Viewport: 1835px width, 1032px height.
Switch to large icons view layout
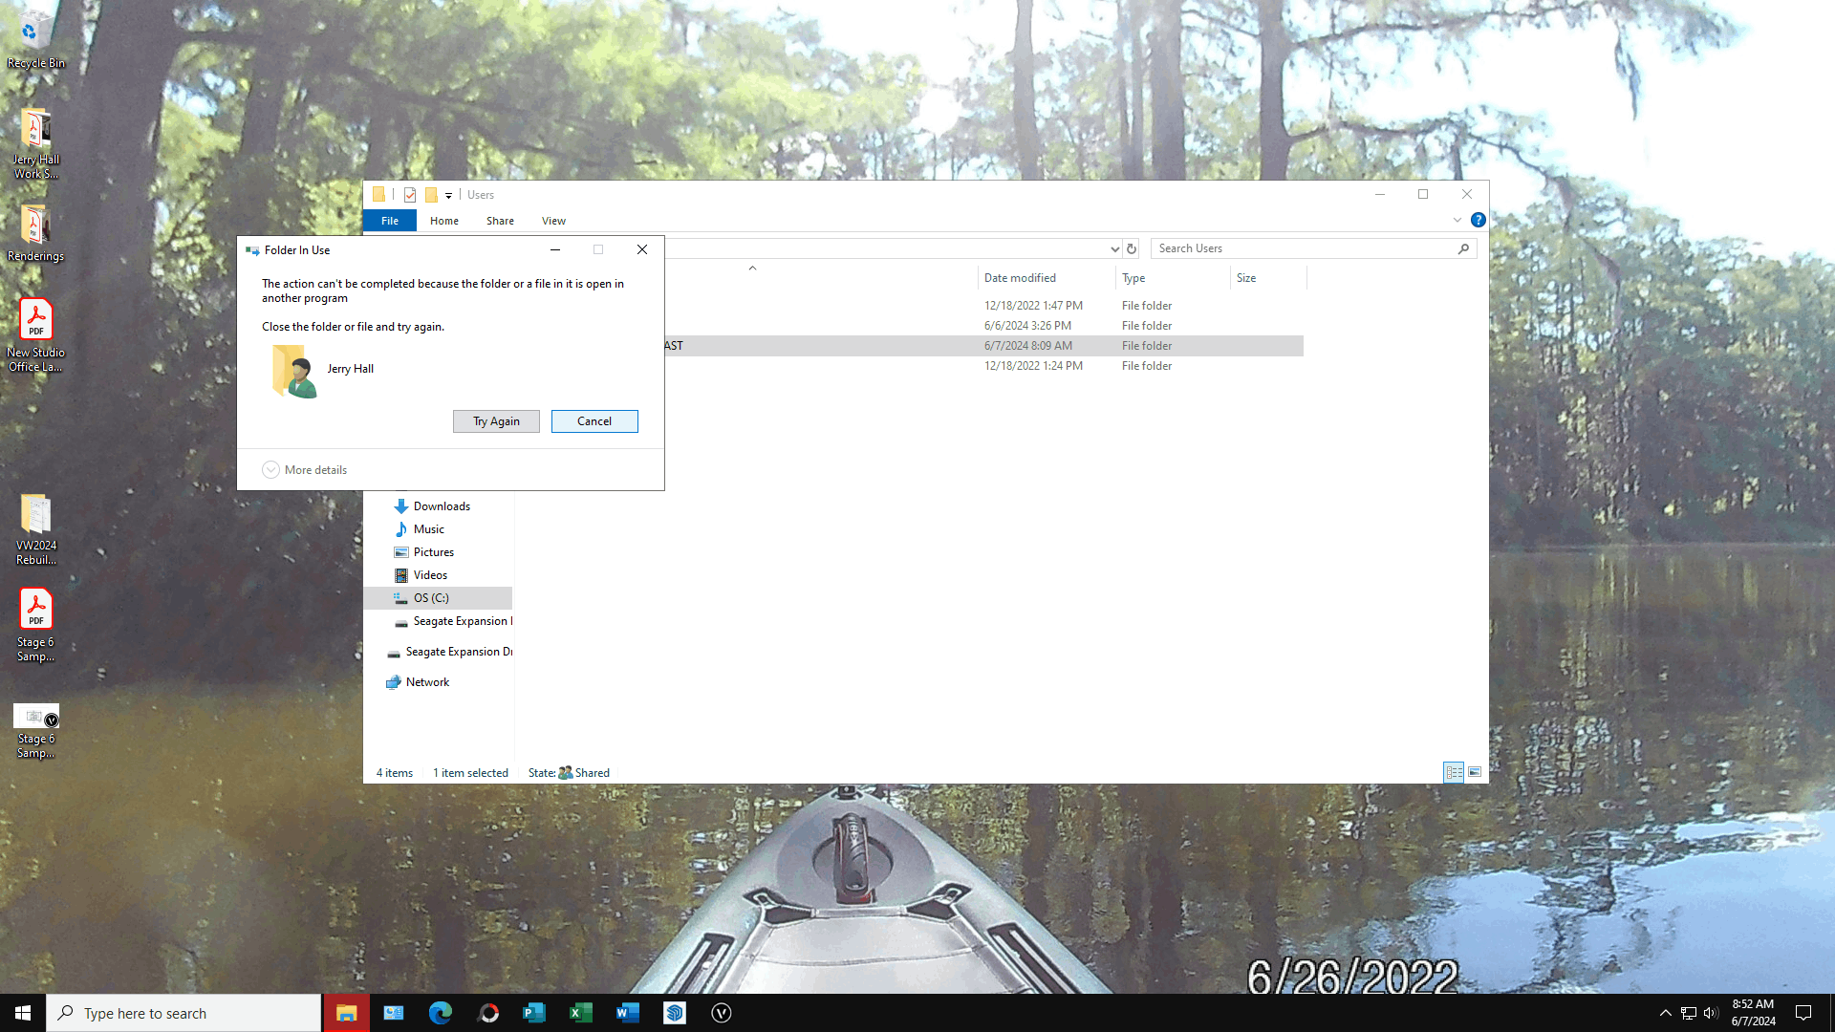[1475, 772]
